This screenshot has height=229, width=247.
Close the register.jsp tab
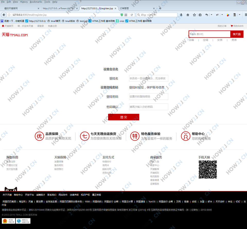[x=116, y=9]
